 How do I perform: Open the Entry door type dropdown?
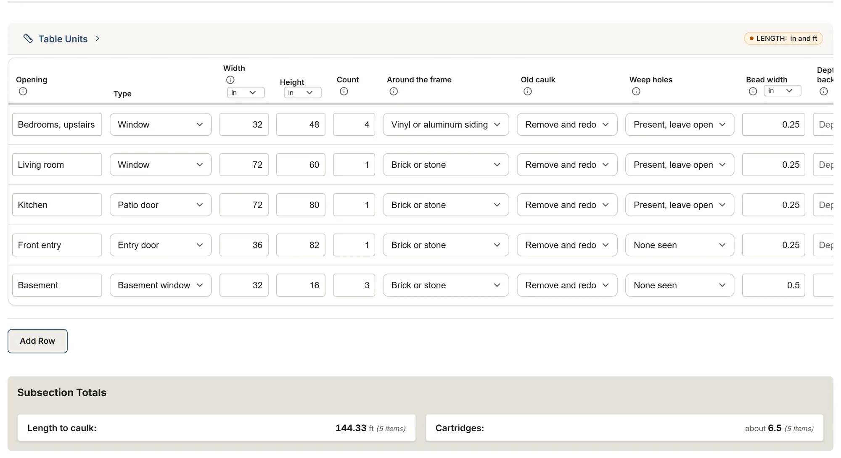[161, 245]
